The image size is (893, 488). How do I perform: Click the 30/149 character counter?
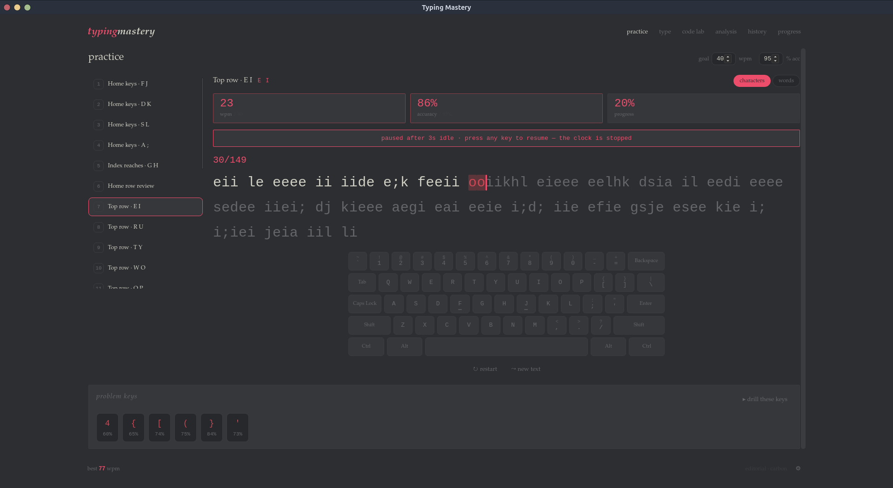click(230, 160)
